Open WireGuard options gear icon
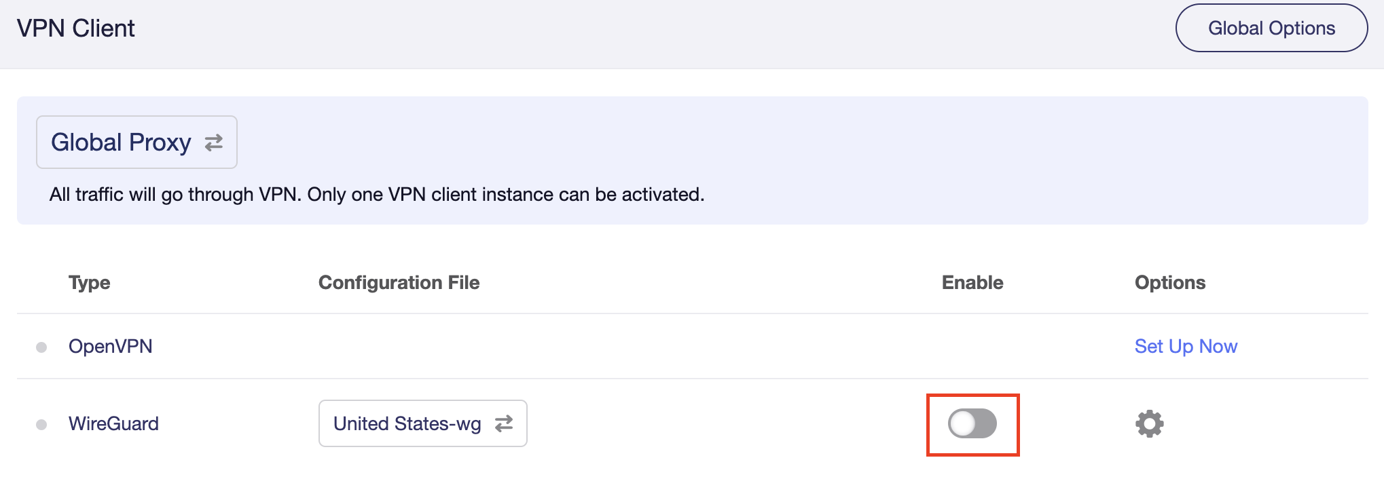1384x479 pixels. [1149, 424]
